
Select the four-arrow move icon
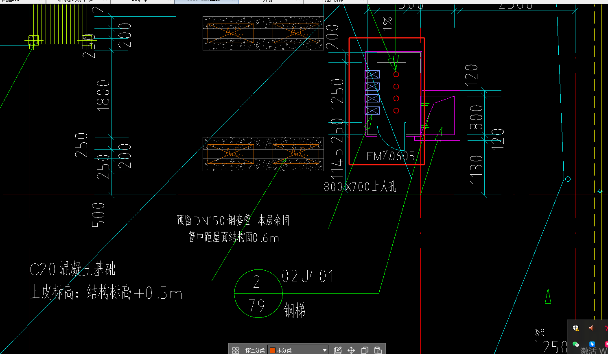(351, 350)
